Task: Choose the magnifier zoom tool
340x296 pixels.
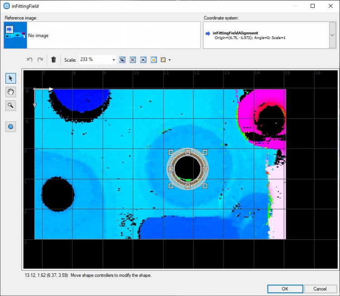Action: coord(11,106)
